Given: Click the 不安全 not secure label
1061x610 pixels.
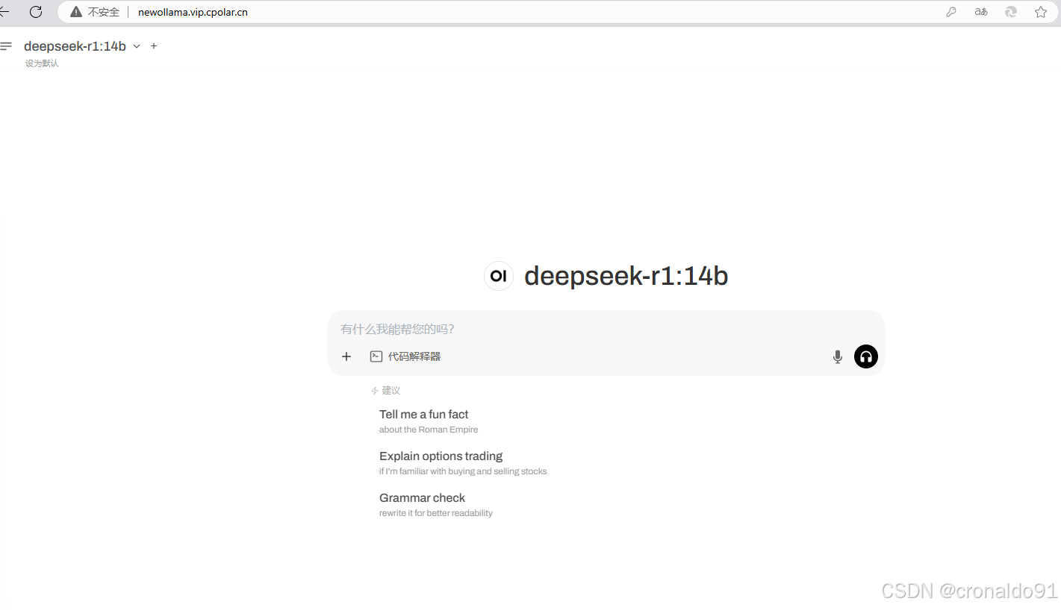Looking at the screenshot, I should point(104,12).
